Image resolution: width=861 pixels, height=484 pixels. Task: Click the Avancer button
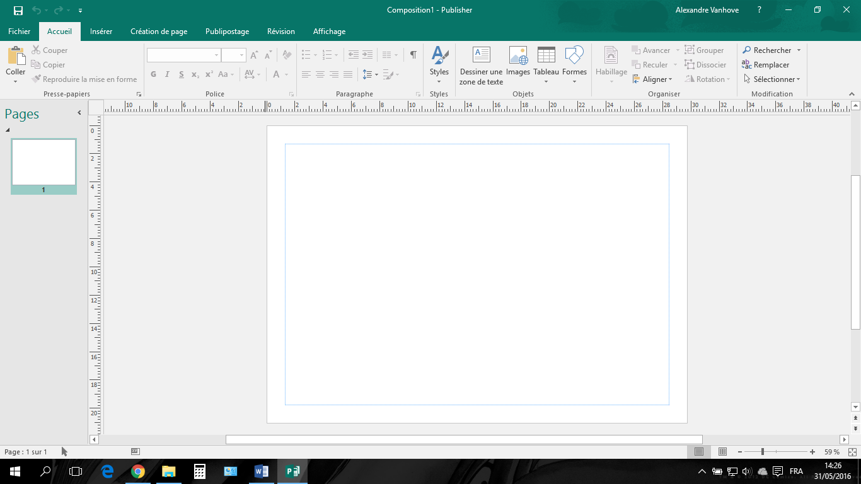(x=650, y=50)
